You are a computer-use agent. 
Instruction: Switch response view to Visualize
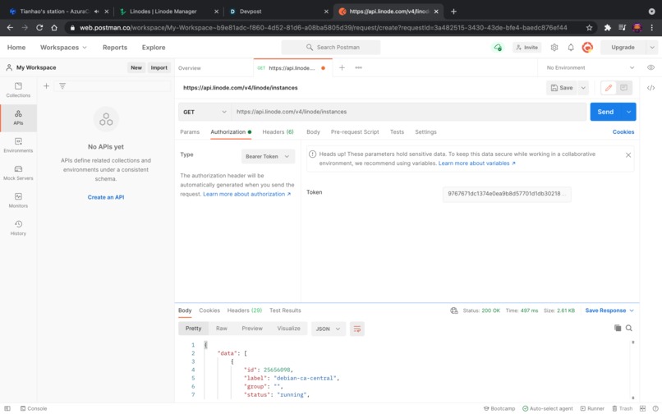pyautogui.click(x=289, y=329)
